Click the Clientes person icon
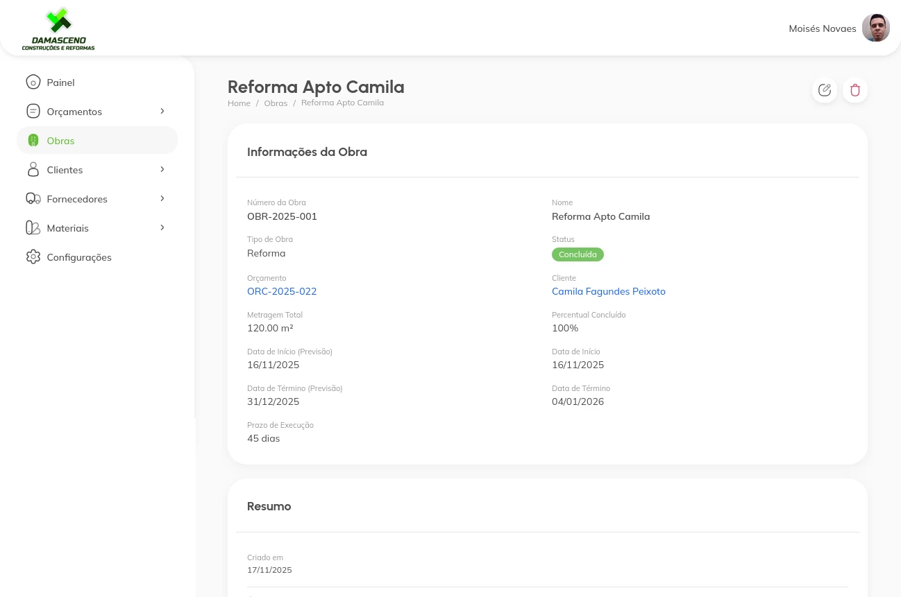The width and height of the screenshot is (901, 597). click(33, 170)
